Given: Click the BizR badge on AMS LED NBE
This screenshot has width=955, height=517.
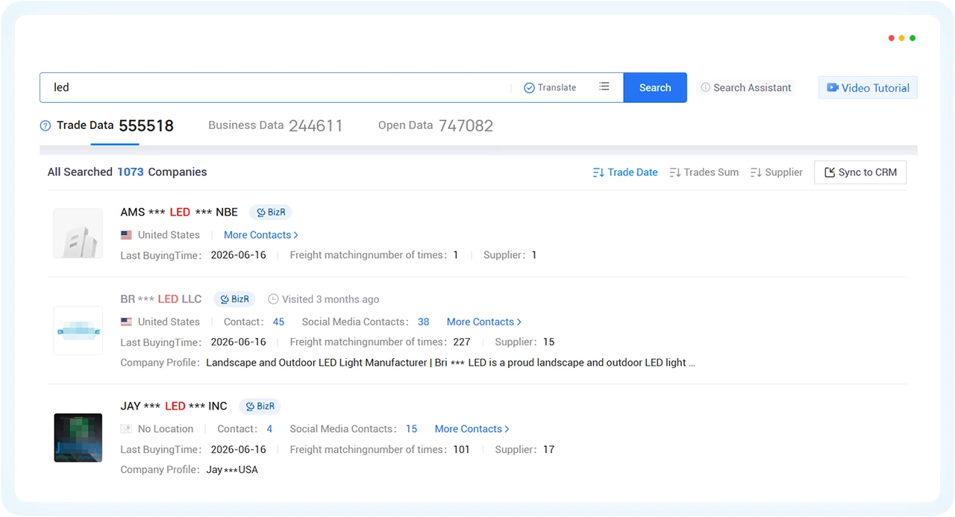Looking at the screenshot, I should point(271,212).
